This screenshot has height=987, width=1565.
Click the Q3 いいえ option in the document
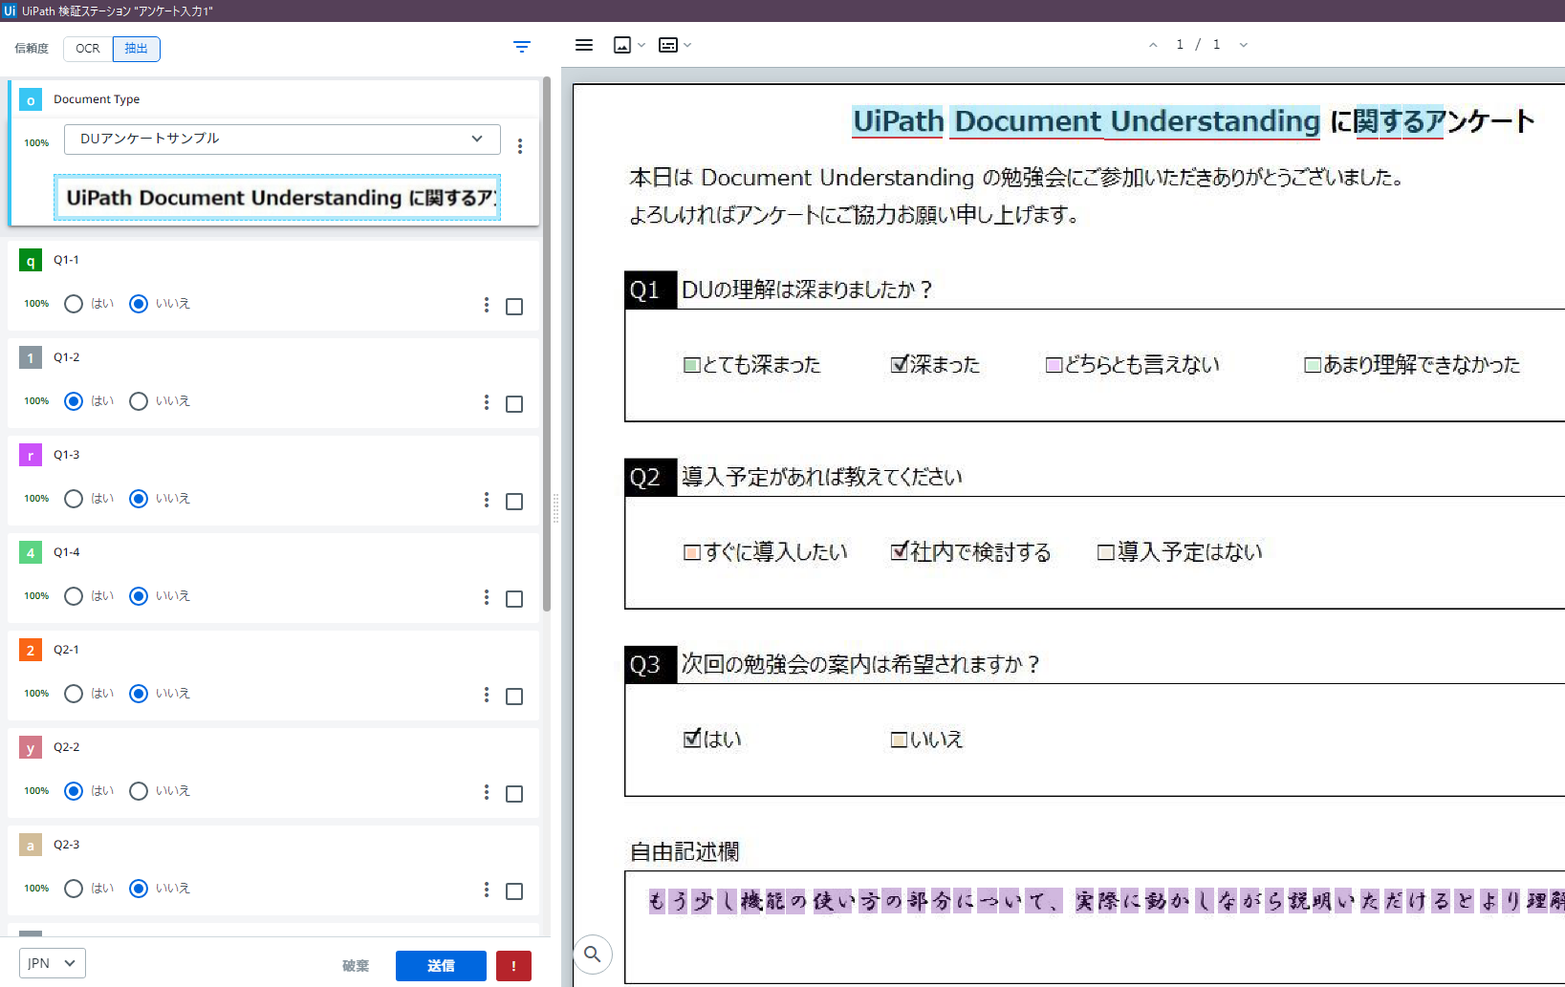coord(926,740)
